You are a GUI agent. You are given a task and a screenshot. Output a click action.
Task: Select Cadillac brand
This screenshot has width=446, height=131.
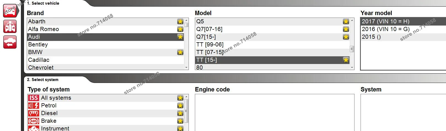point(106,60)
